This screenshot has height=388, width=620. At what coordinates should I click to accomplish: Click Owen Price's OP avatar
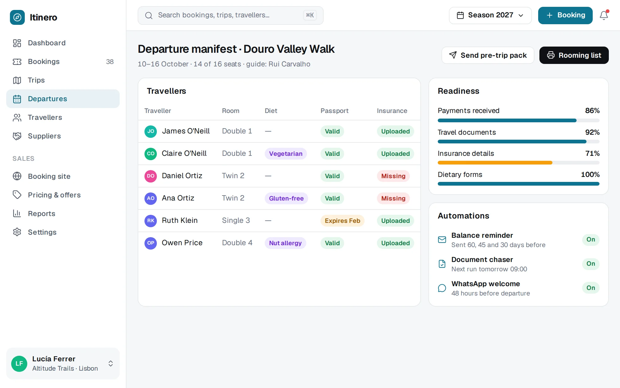click(151, 243)
